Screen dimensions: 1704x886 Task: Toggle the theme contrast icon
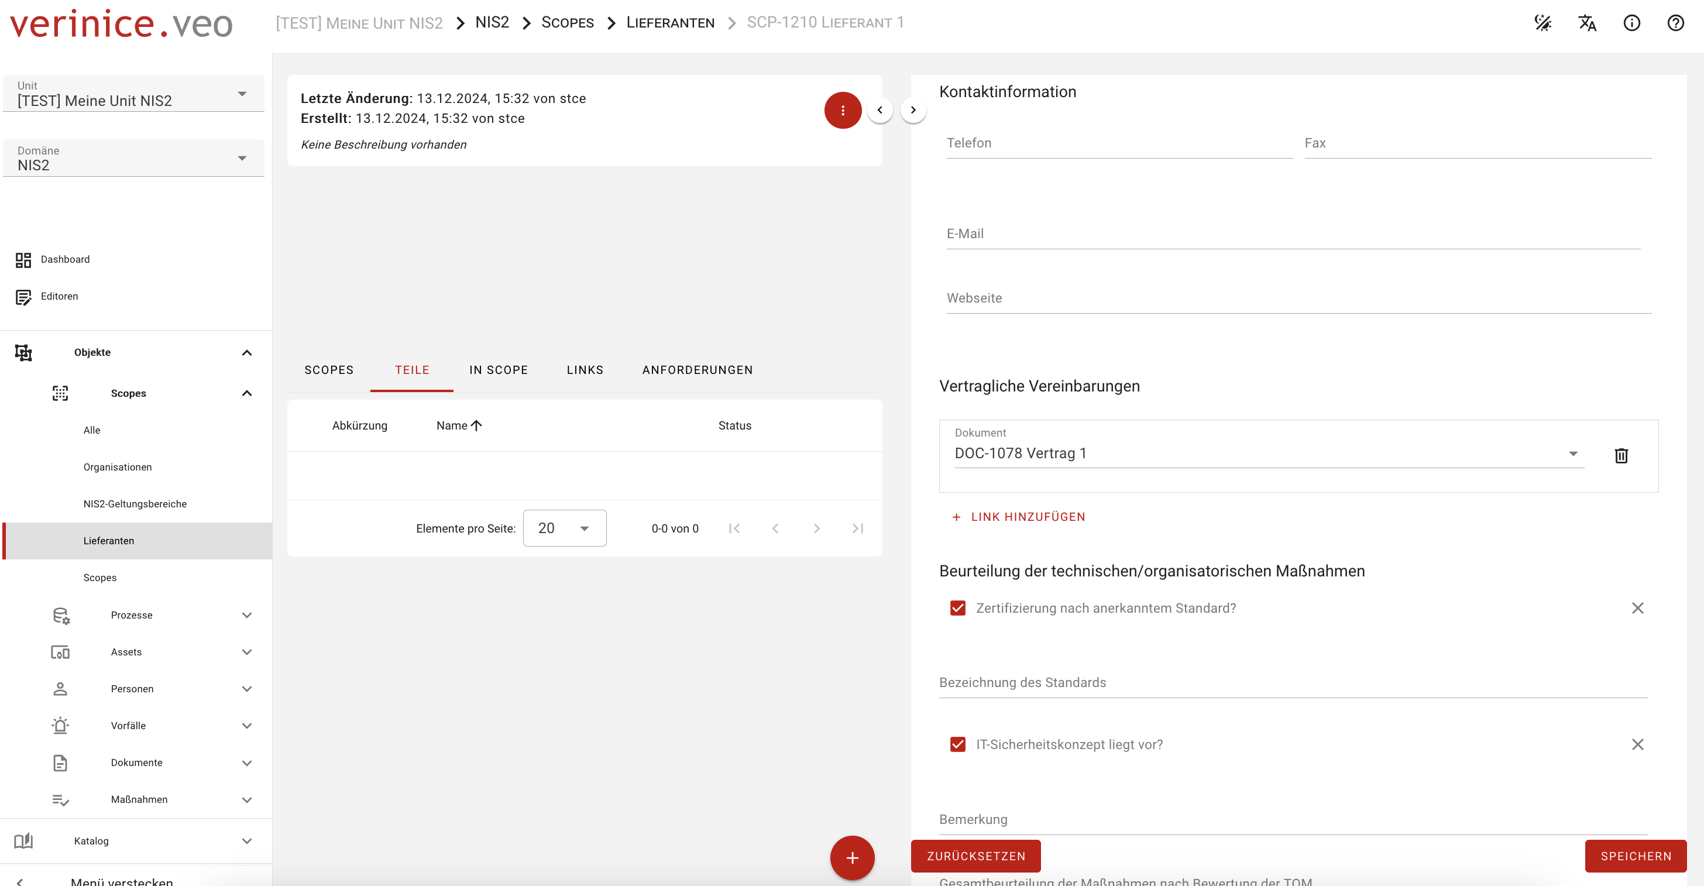pos(1542,23)
